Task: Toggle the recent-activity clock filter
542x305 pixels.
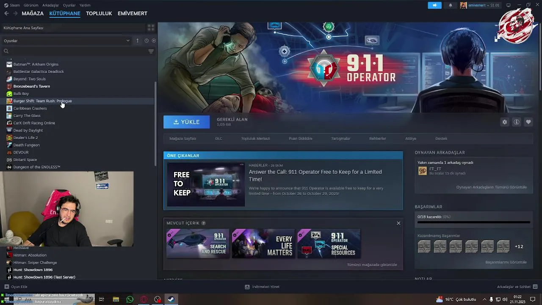Action: pyautogui.click(x=147, y=41)
